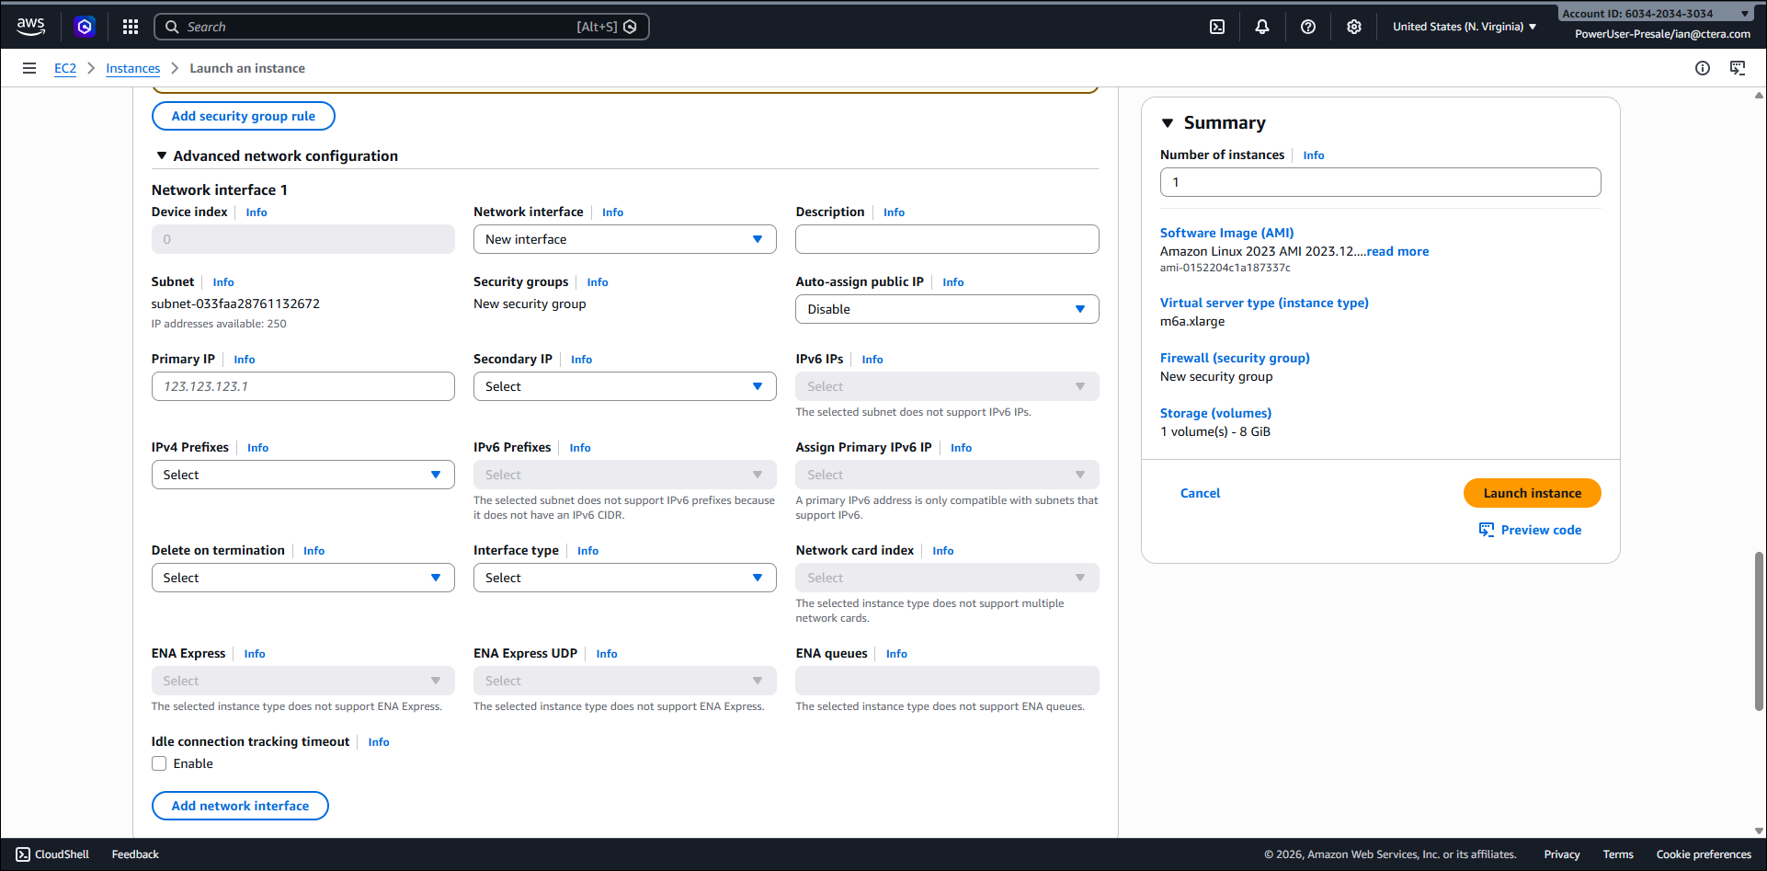Collapse Advanced network configuration section
Screen dimensions: 1767x871
(162, 155)
